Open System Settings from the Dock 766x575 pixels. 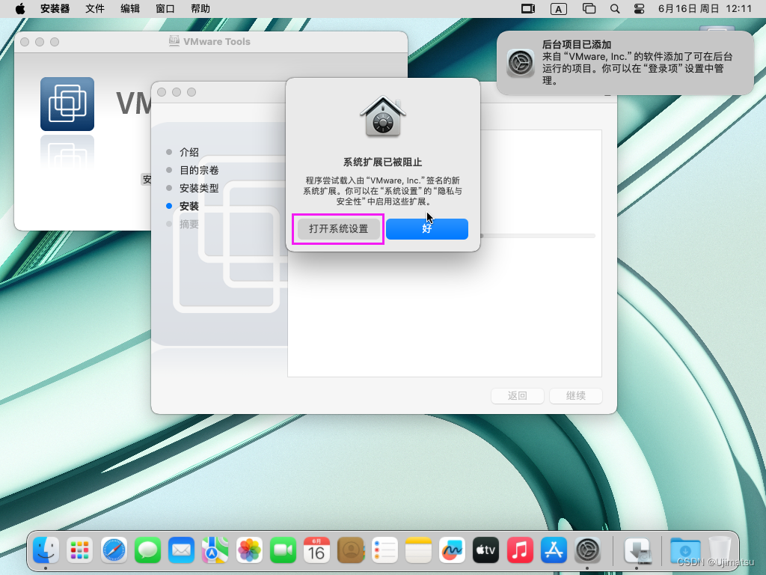pyautogui.click(x=588, y=550)
